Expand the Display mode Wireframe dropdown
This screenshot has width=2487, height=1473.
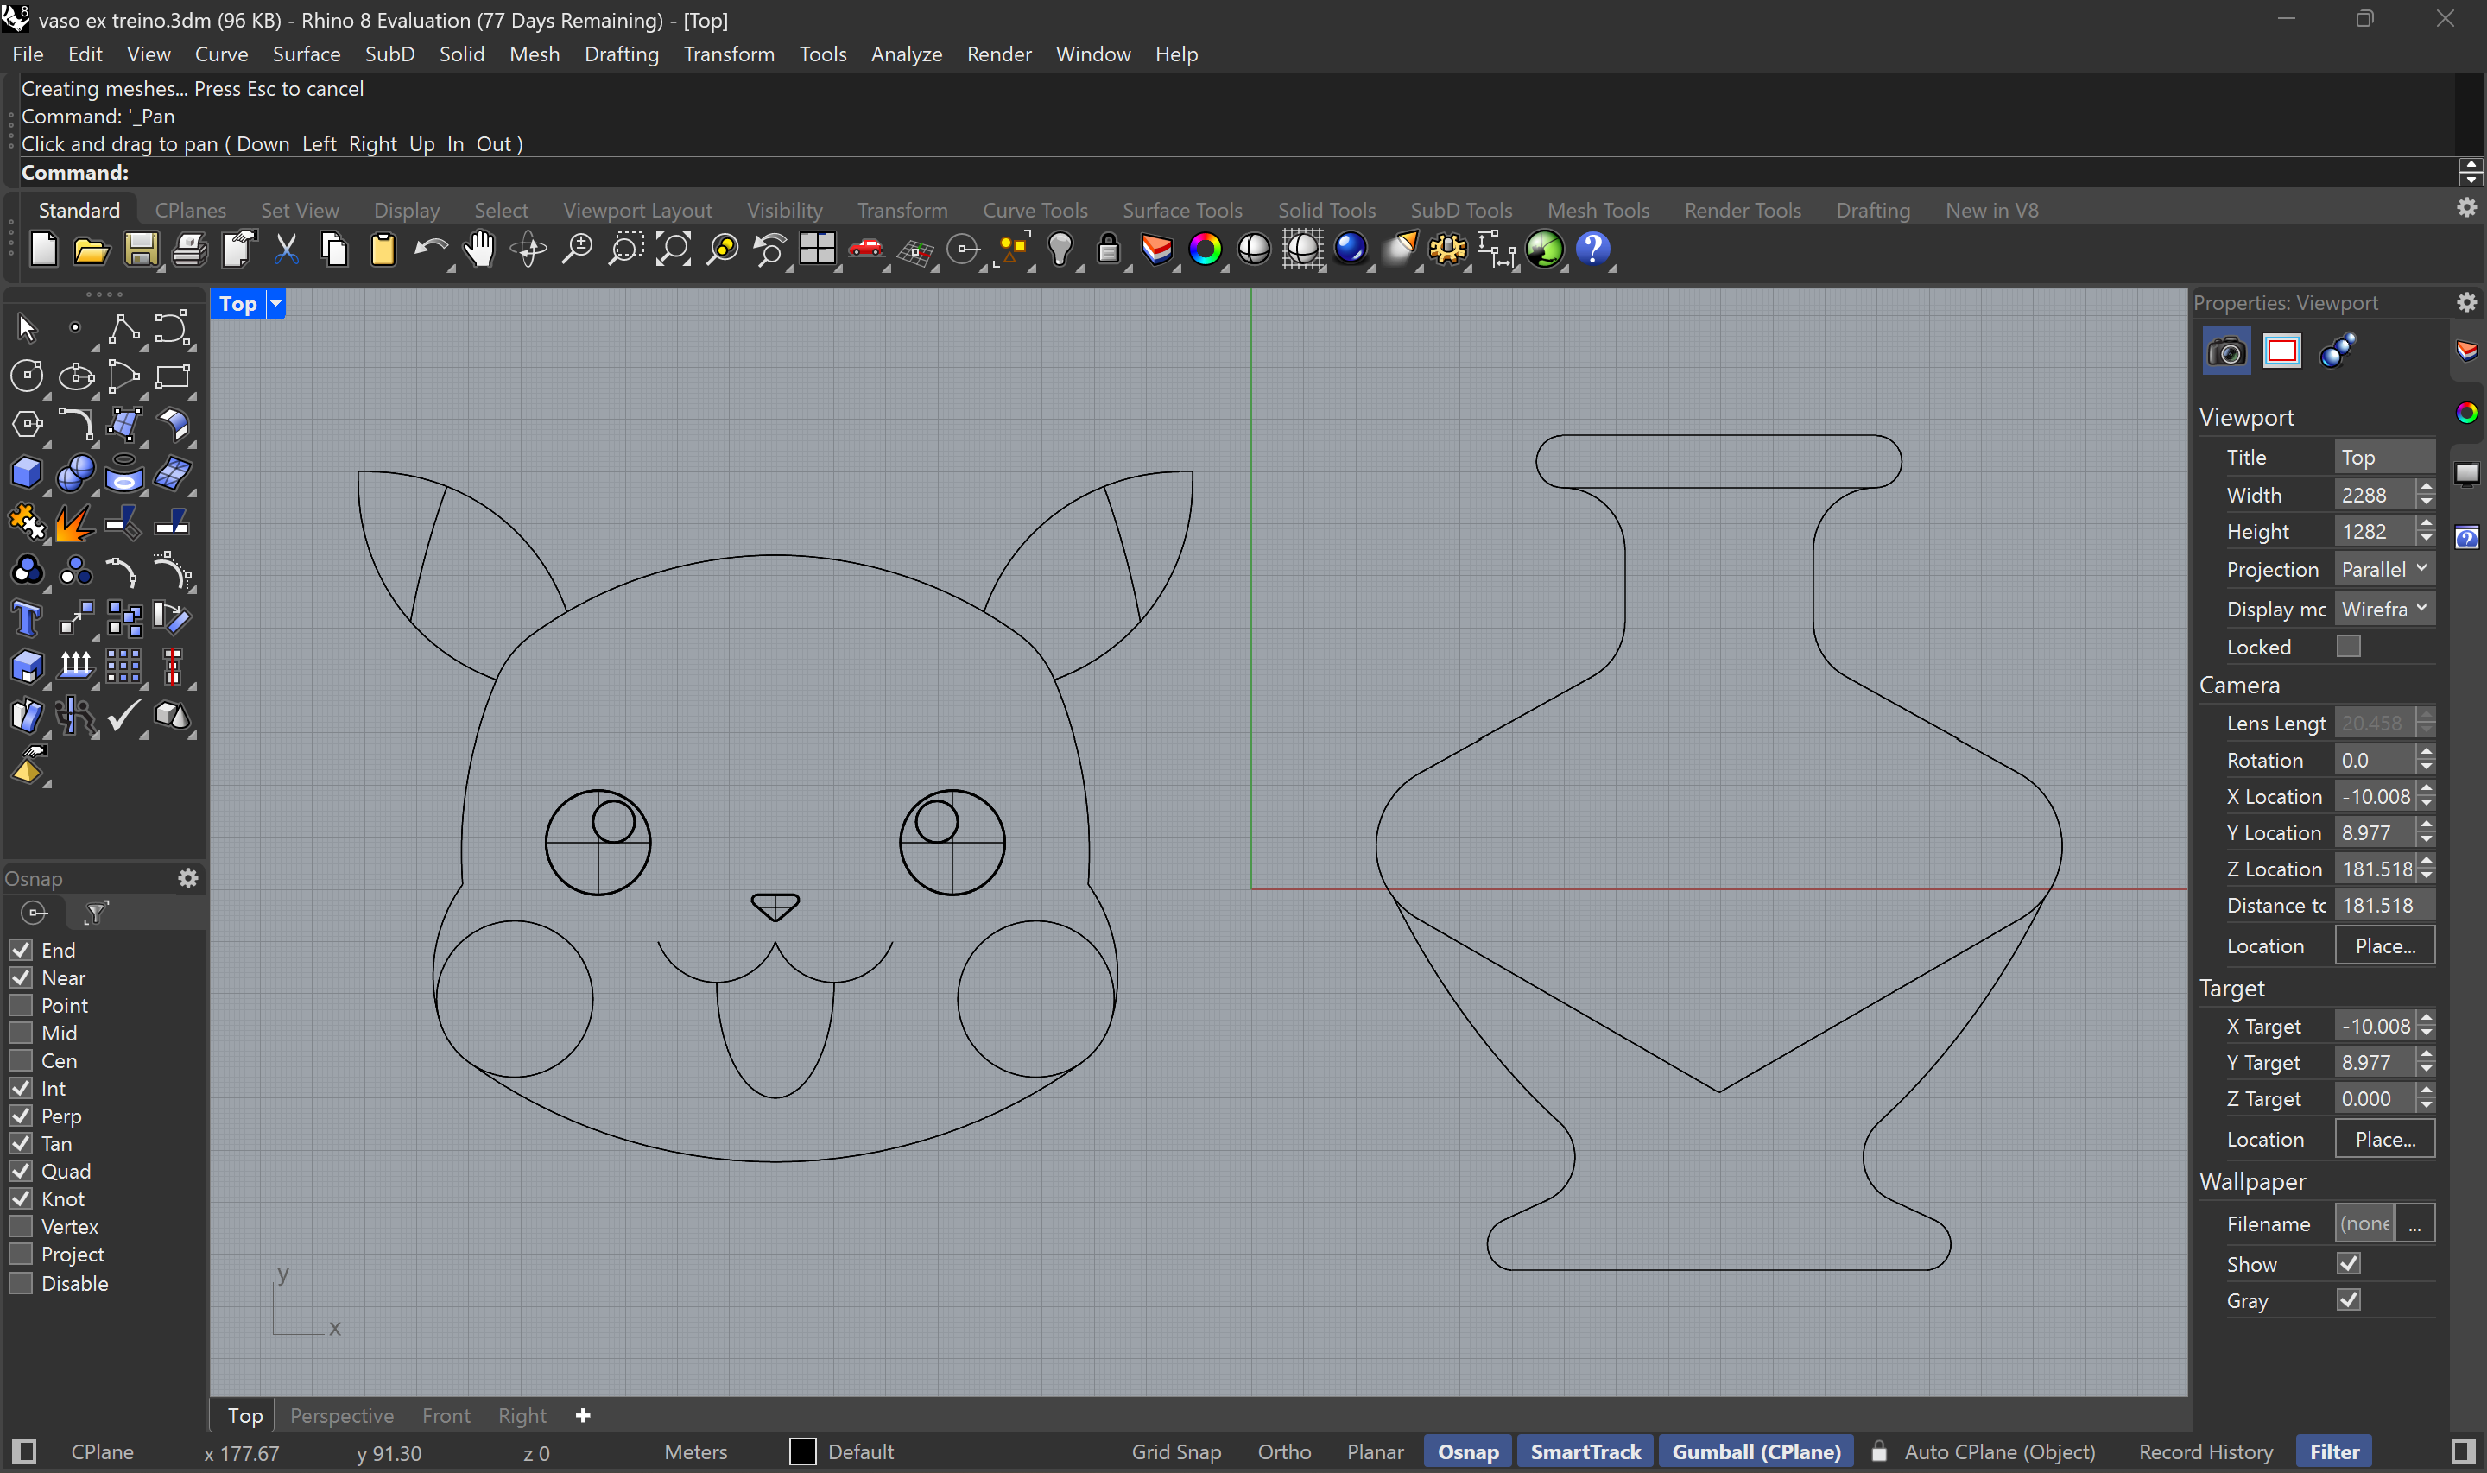[x=2383, y=609]
